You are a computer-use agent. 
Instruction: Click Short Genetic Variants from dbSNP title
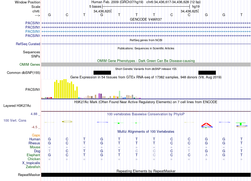click(146, 69)
